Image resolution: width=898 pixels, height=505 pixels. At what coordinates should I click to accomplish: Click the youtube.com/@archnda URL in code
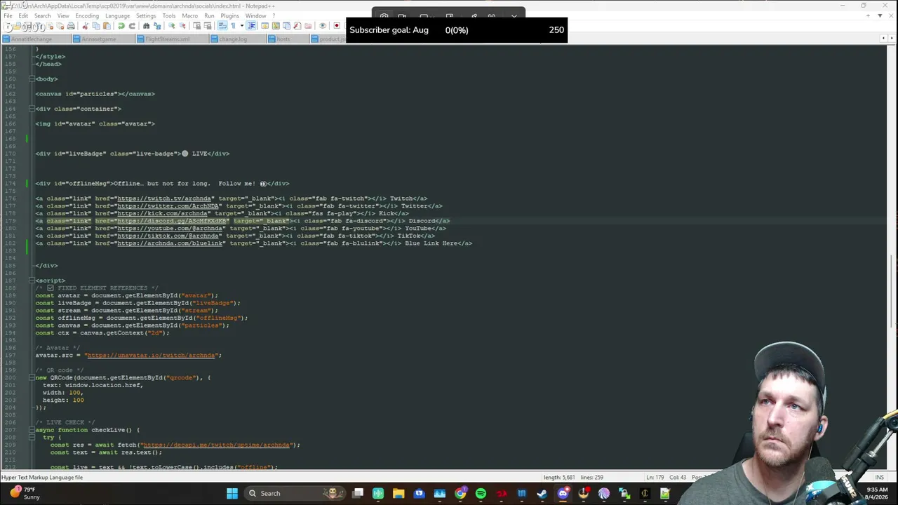pyautogui.click(x=170, y=229)
